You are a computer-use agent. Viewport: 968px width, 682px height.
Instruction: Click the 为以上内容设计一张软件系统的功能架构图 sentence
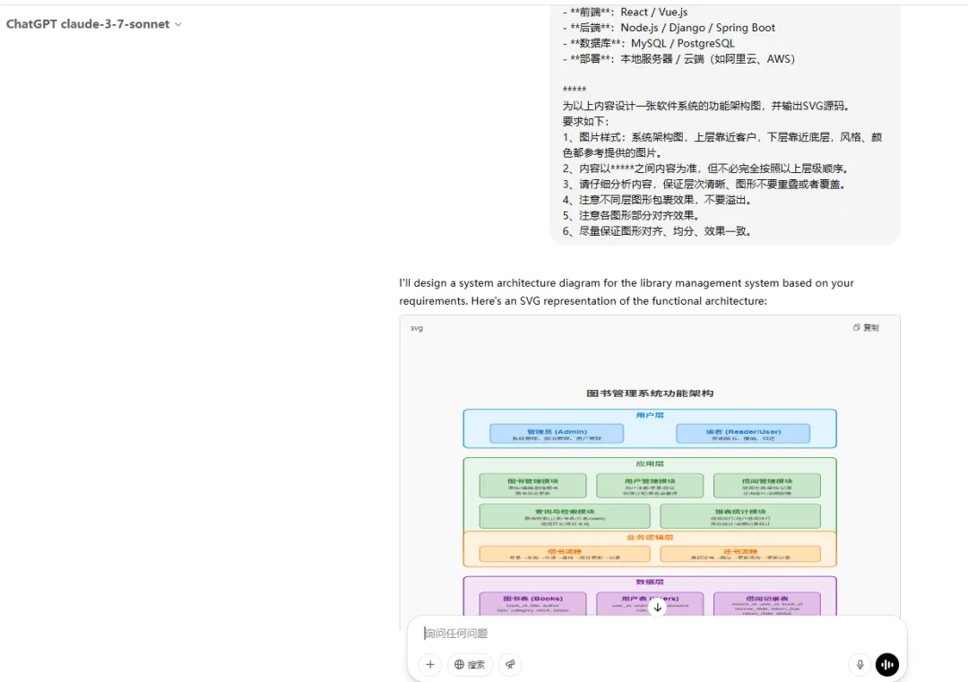[x=706, y=106]
